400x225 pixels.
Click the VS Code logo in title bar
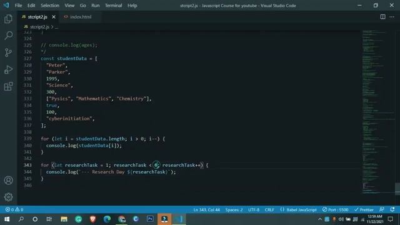[6, 5]
